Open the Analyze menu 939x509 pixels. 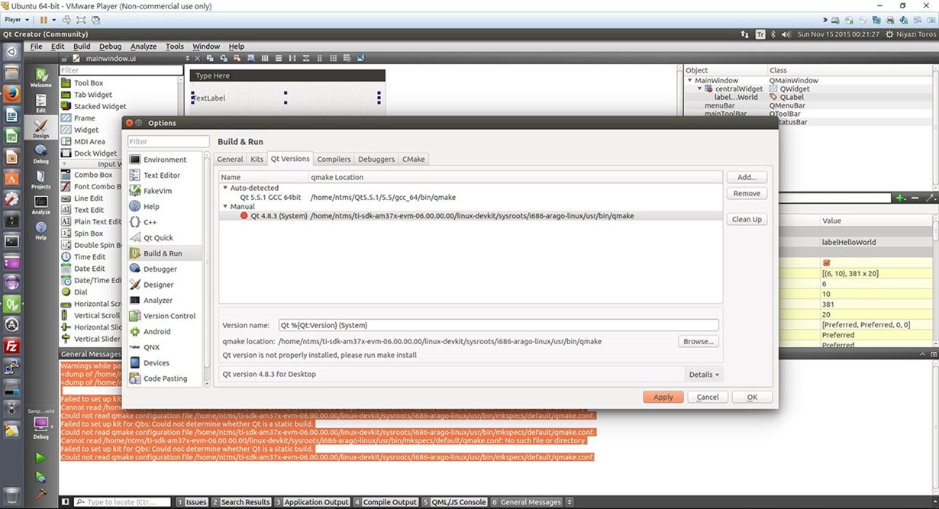[143, 46]
